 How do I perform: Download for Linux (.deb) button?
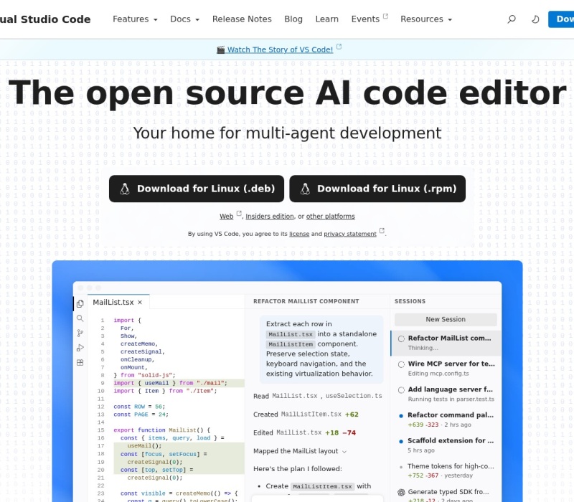[197, 189]
